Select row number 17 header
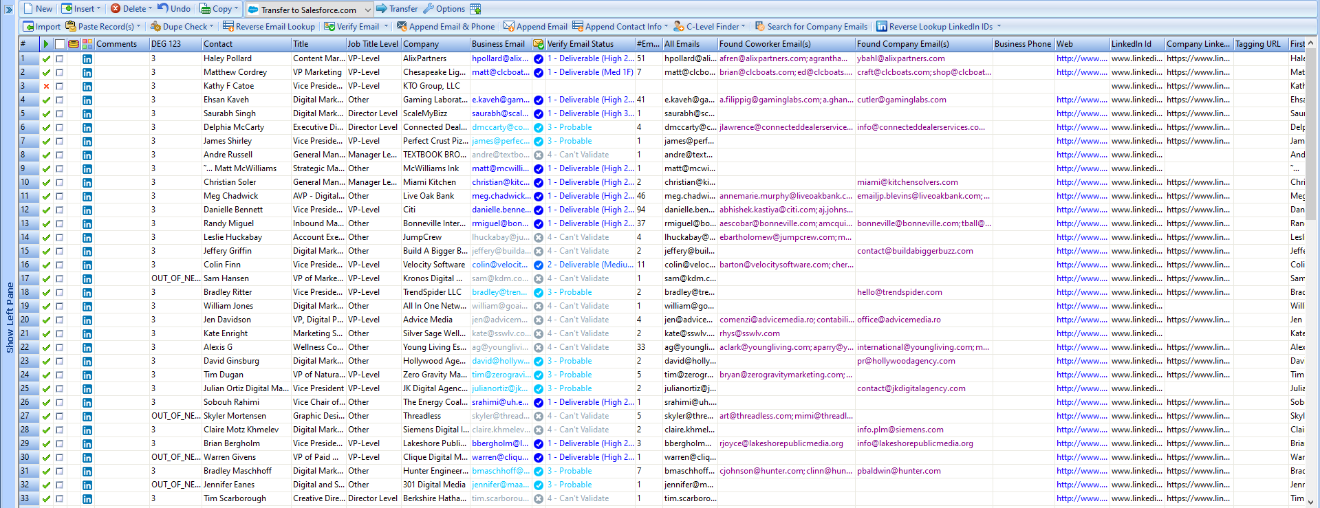 [28, 278]
